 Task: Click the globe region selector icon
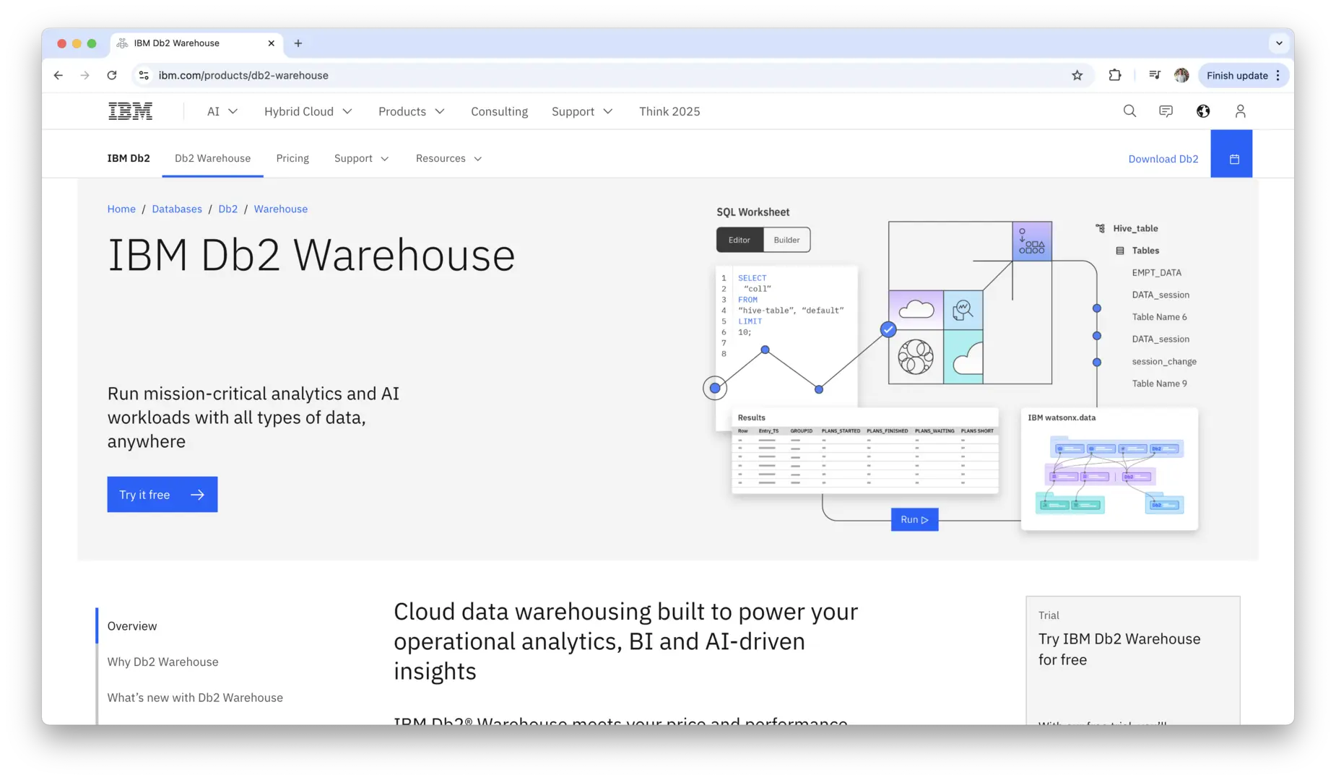tap(1203, 111)
